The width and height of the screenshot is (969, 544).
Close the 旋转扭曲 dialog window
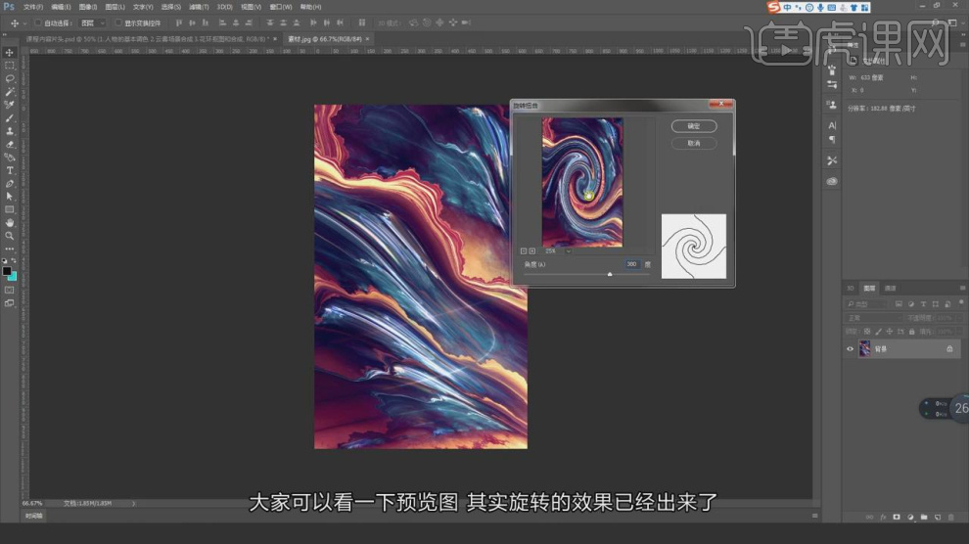[x=720, y=105]
